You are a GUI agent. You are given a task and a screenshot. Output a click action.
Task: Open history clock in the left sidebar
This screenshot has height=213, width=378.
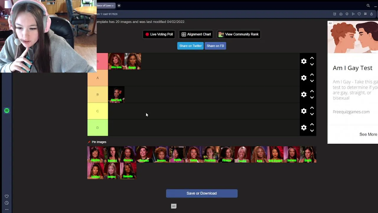tap(6, 203)
